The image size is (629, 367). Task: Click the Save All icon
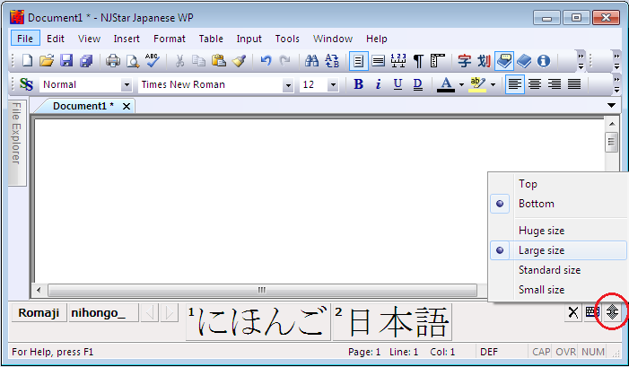coord(86,61)
